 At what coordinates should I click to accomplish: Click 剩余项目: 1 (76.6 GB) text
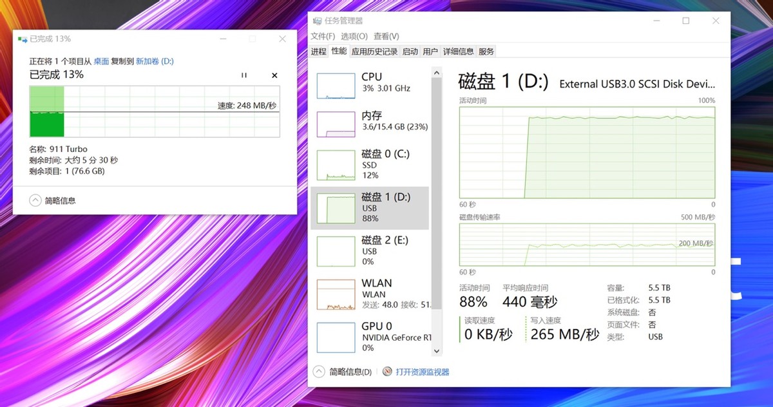click(67, 171)
